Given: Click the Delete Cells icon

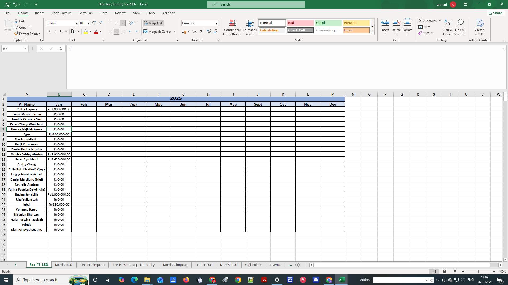Looking at the screenshot, I should [396, 26].
